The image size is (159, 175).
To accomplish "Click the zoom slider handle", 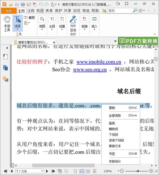I will click(x=138, y=171).
